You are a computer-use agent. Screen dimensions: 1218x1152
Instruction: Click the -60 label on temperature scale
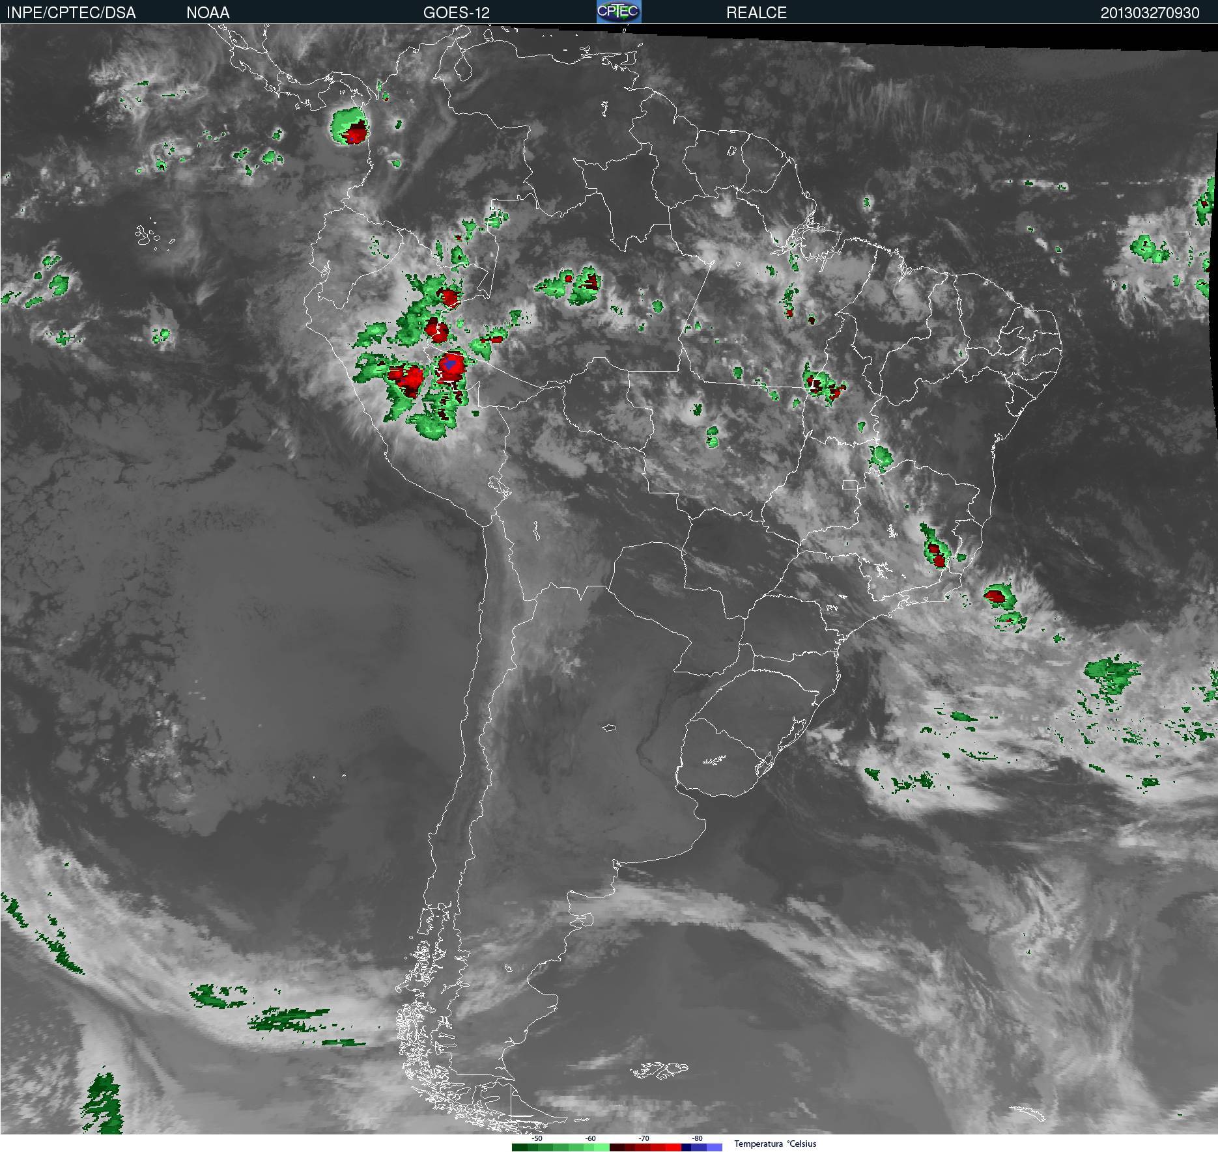pos(590,1138)
